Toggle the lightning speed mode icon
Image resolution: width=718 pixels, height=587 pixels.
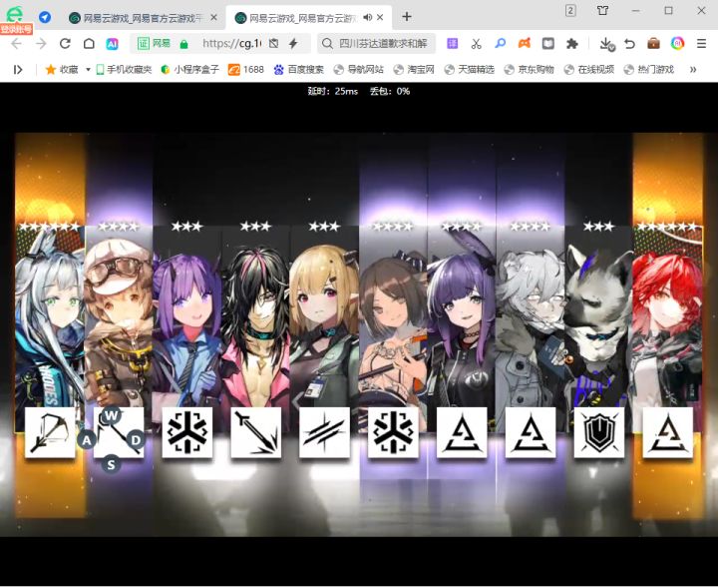293,44
